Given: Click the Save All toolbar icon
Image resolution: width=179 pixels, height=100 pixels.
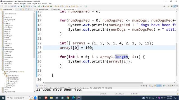Looking at the screenshot, I should click(9, 6).
